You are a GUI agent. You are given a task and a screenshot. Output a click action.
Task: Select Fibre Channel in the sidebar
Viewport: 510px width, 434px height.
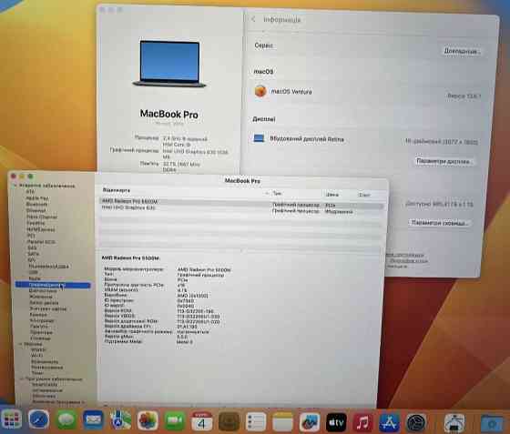click(x=42, y=217)
